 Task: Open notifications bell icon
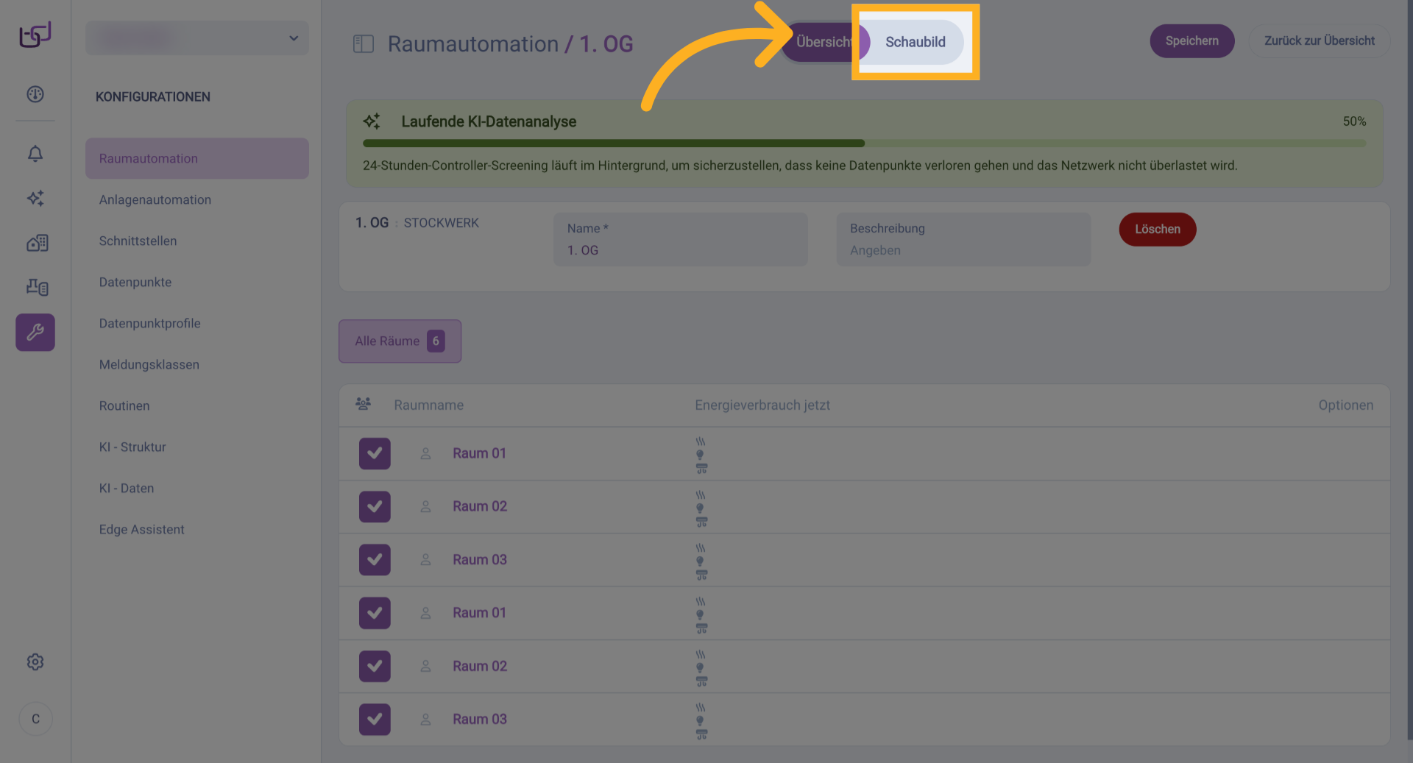click(x=35, y=154)
